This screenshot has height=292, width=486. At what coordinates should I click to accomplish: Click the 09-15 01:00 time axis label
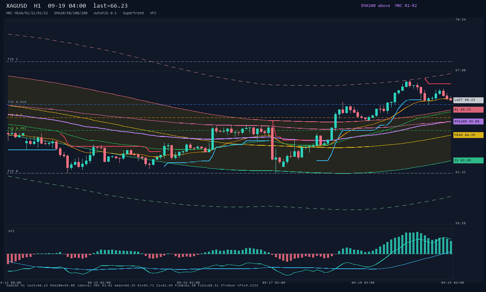point(99,283)
